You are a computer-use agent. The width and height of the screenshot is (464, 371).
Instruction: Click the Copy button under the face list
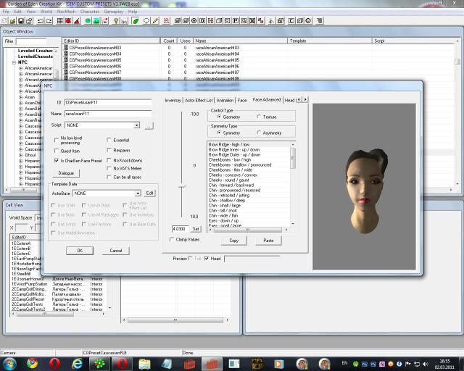coord(233,241)
